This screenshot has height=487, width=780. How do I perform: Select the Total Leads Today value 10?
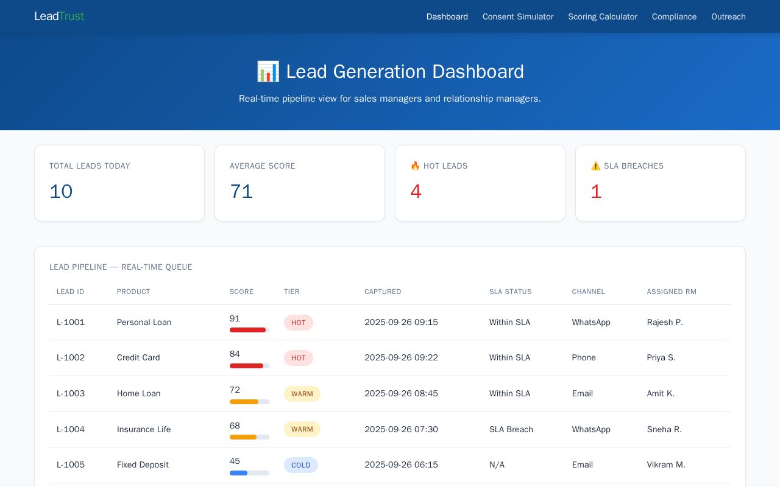[x=61, y=192]
